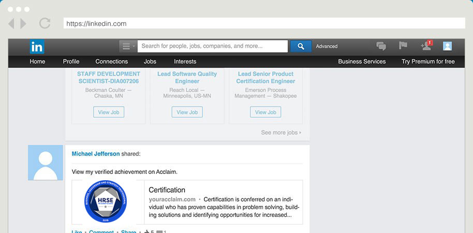Open the messages speech bubble icon

pyautogui.click(x=381, y=46)
